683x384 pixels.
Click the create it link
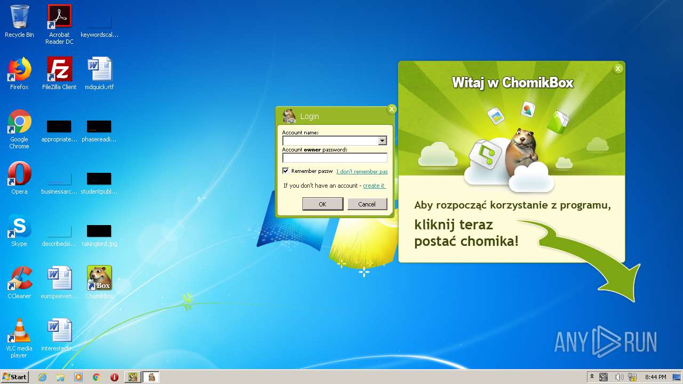click(x=374, y=186)
